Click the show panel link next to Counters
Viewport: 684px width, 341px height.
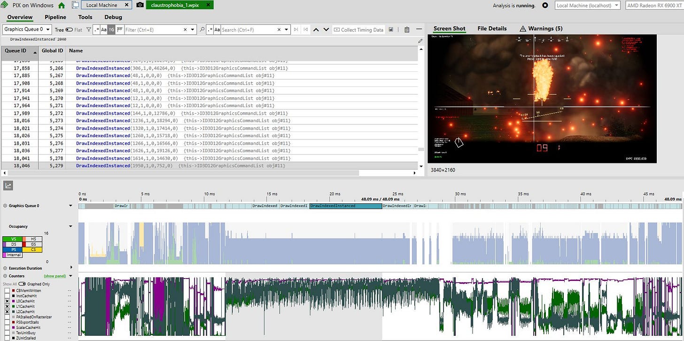click(54, 276)
